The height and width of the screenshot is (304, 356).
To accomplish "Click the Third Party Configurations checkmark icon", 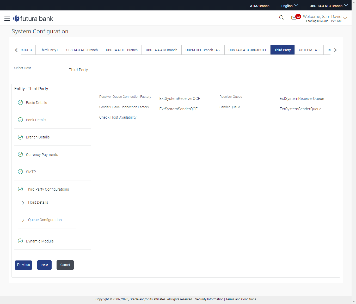I will point(20,189).
